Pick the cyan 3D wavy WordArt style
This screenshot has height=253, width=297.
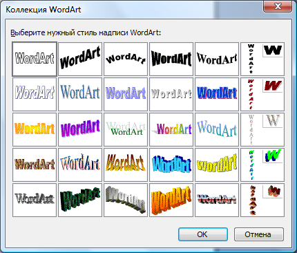171,165
